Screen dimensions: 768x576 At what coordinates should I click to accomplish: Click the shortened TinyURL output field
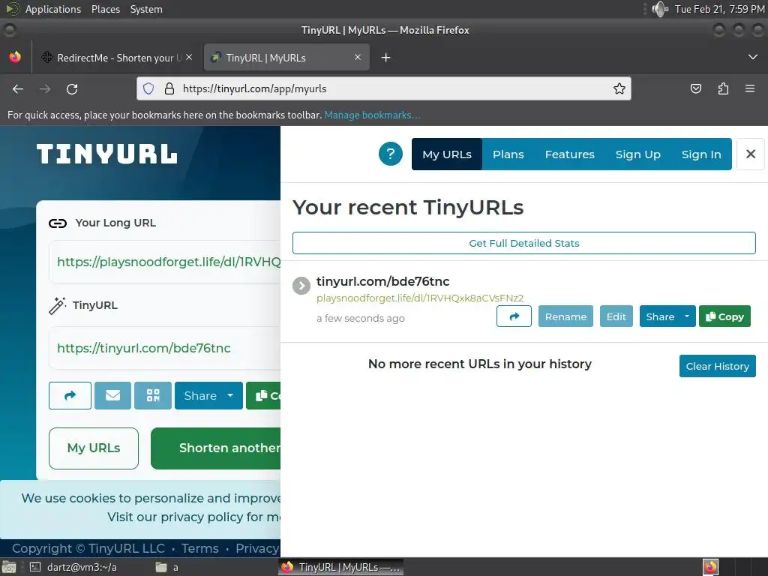(165, 348)
